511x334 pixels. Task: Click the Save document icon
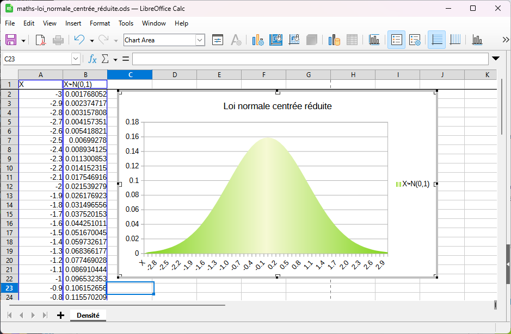click(11, 40)
